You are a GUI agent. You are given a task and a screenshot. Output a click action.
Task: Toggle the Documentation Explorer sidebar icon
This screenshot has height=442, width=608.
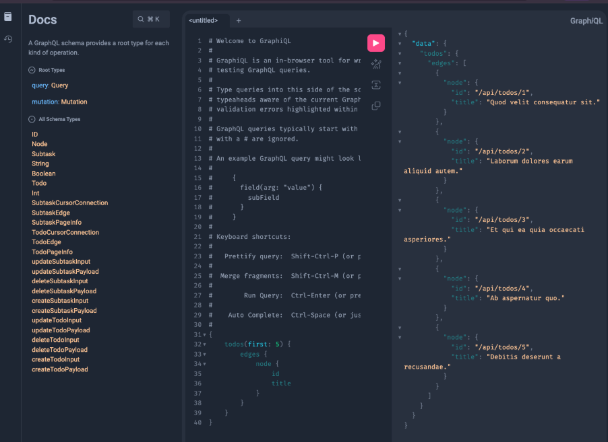[x=8, y=16]
